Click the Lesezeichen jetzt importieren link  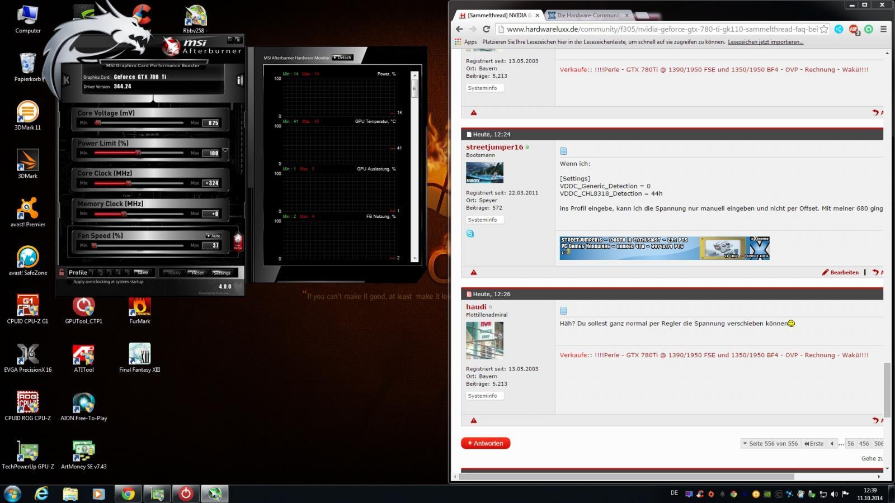pos(765,42)
